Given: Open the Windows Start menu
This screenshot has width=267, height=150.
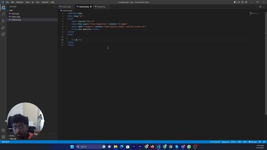Looking at the screenshot, I should coord(72,147).
